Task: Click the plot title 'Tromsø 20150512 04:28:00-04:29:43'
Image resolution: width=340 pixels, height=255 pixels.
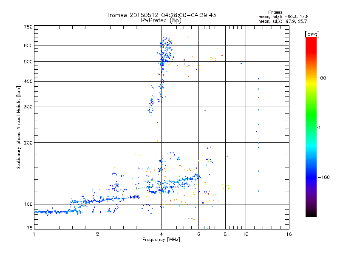Action: coord(161,15)
